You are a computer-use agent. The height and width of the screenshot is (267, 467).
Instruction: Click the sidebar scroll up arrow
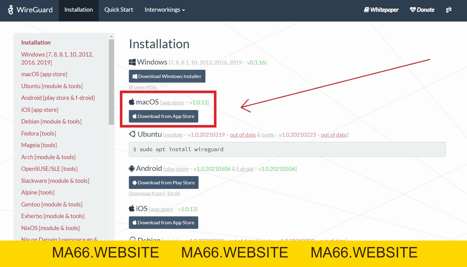tap(111, 36)
